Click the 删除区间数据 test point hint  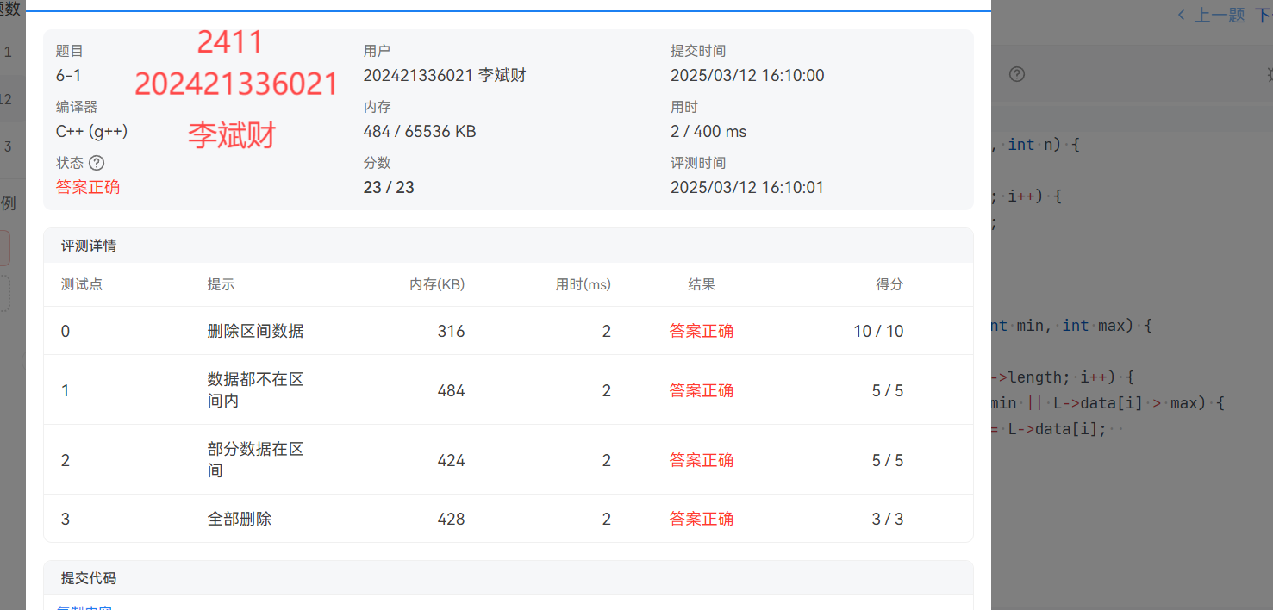point(255,331)
